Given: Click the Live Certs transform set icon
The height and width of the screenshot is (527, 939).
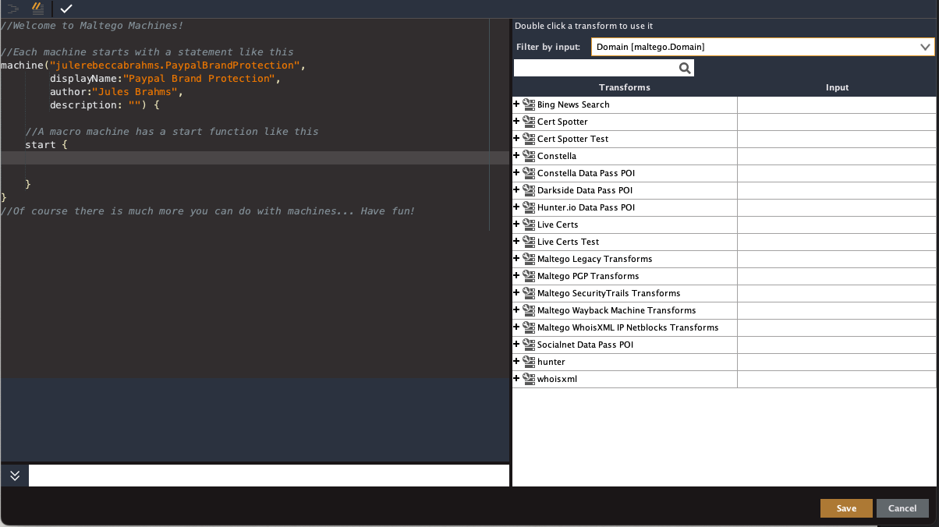Looking at the screenshot, I should 529,225.
